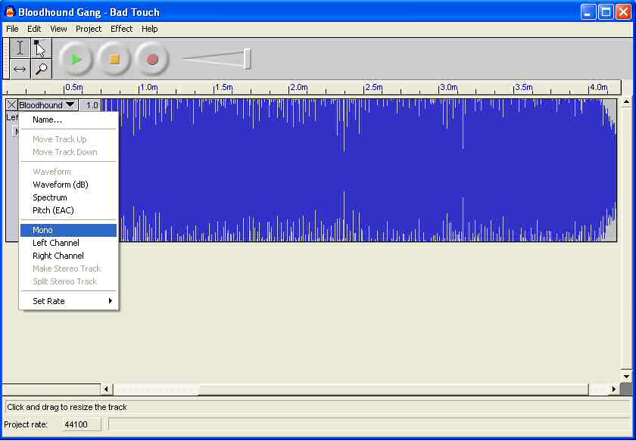Click the 1.0m mark on timeline ruler
636x441 pixels.
(149, 87)
